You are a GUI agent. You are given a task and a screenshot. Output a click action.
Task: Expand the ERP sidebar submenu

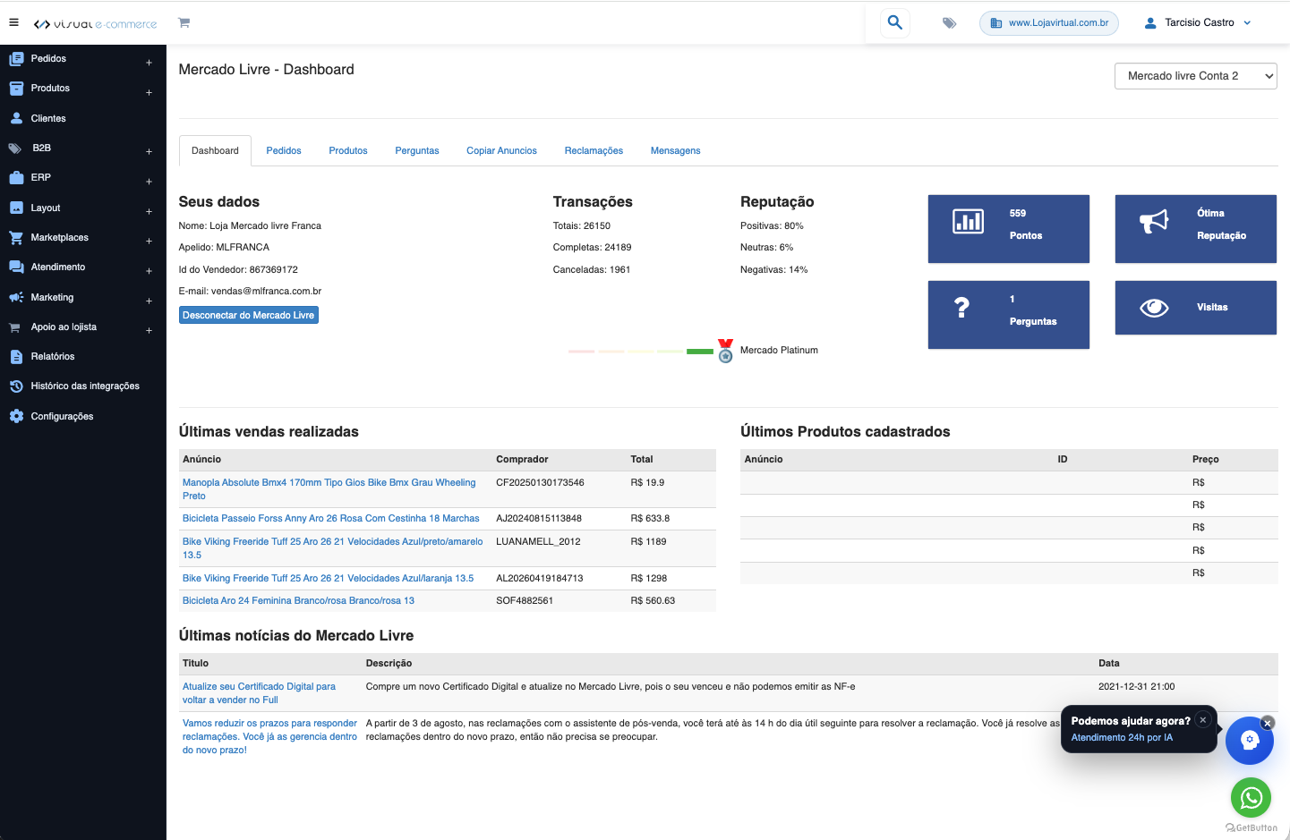tap(150, 182)
